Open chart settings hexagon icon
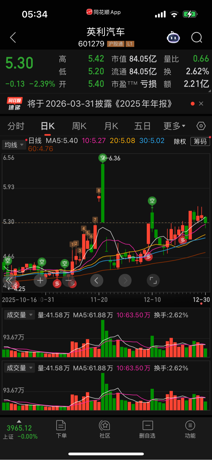Screen dimensions: 212x460 pyautogui.click(x=201, y=126)
